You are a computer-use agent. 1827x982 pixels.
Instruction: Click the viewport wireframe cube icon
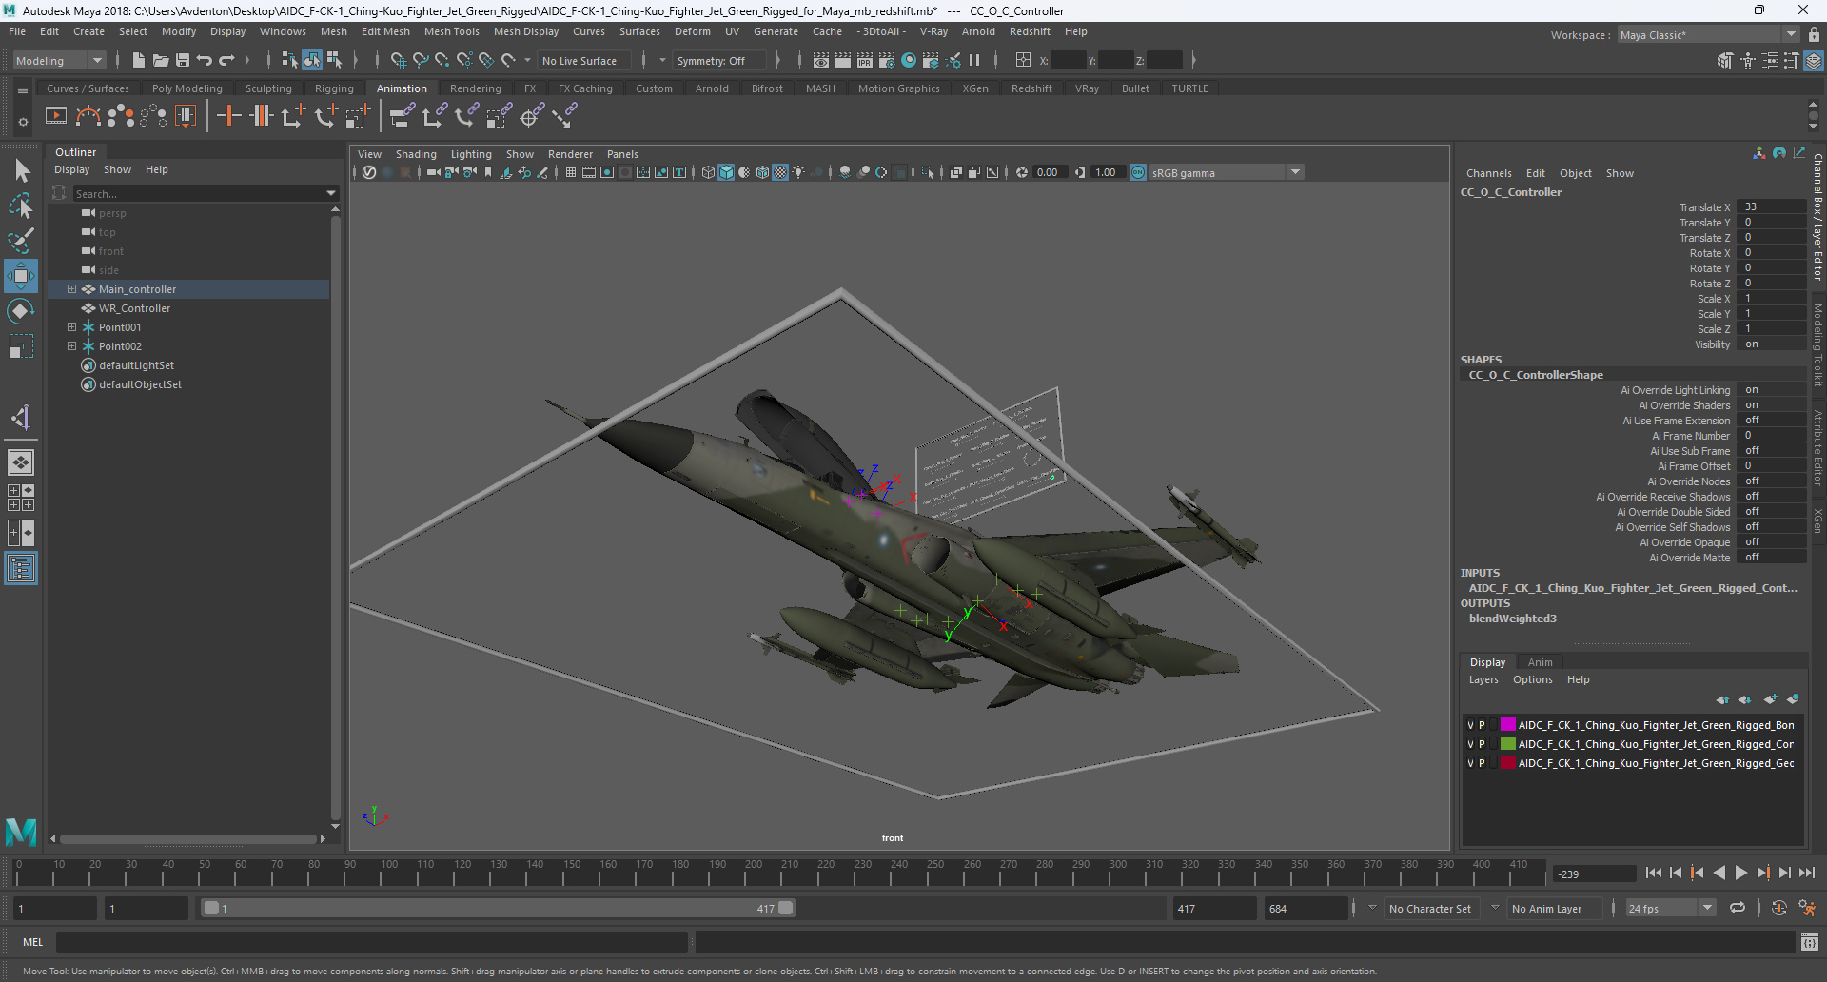coord(708,172)
